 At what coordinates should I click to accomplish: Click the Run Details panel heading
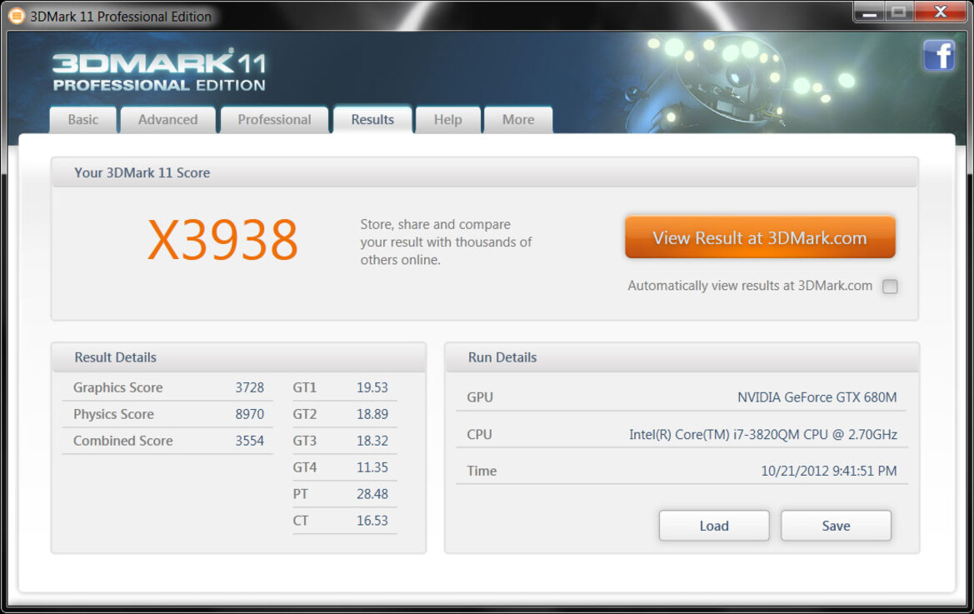tap(502, 357)
